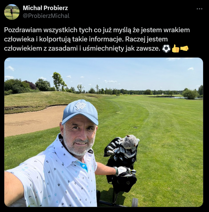
Task: Click the Michał Probierz display name
Action: (x=45, y=8)
